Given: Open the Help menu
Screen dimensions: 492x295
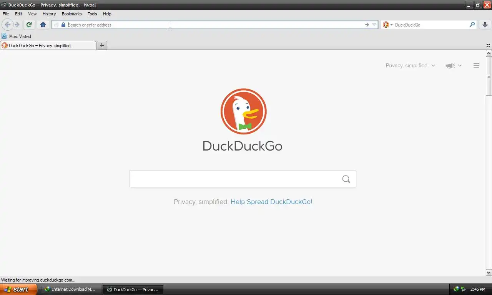Looking at the screenshot, I should tap(107, 14).
